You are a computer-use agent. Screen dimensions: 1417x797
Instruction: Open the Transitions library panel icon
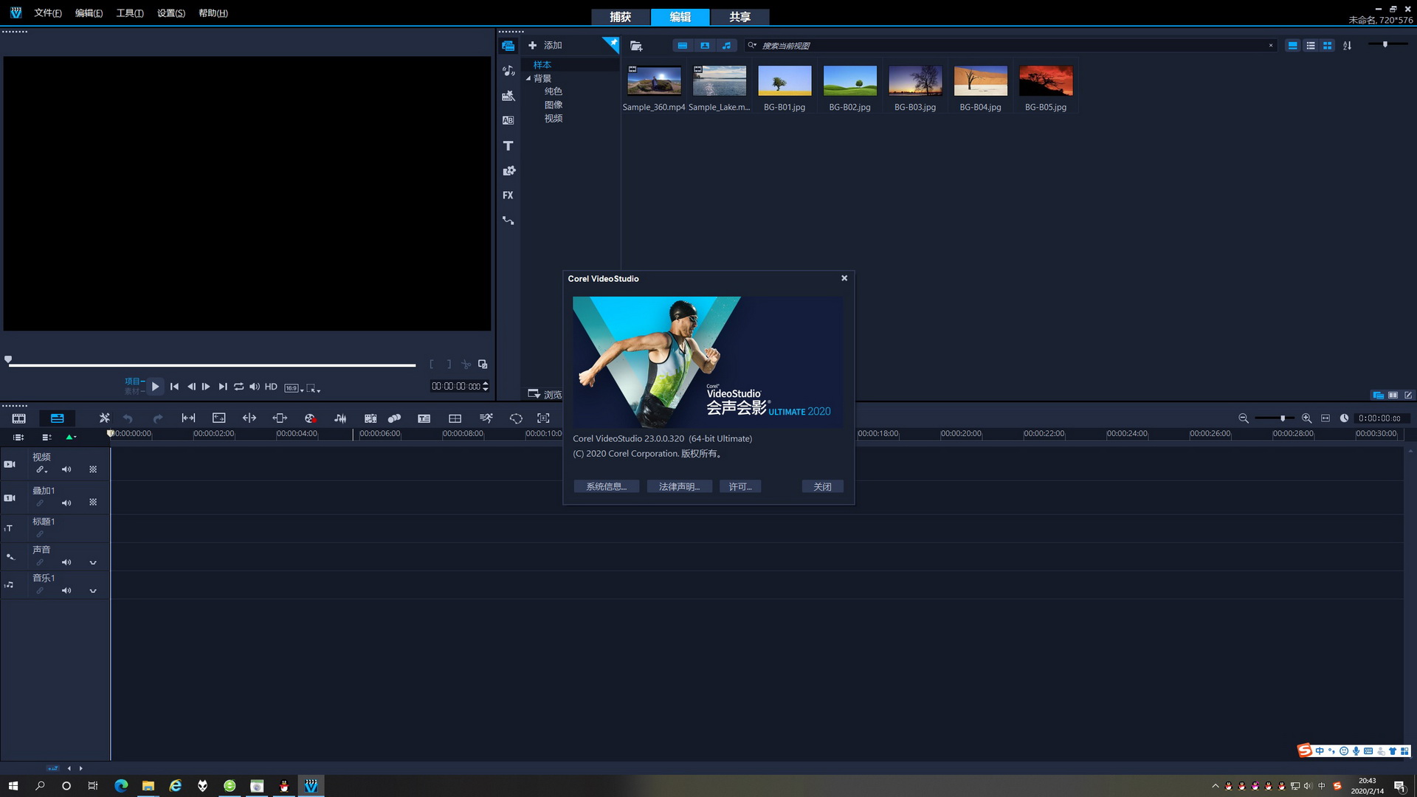508,120
